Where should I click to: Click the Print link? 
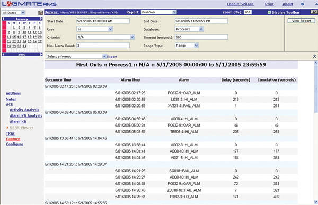coord(269,4)
